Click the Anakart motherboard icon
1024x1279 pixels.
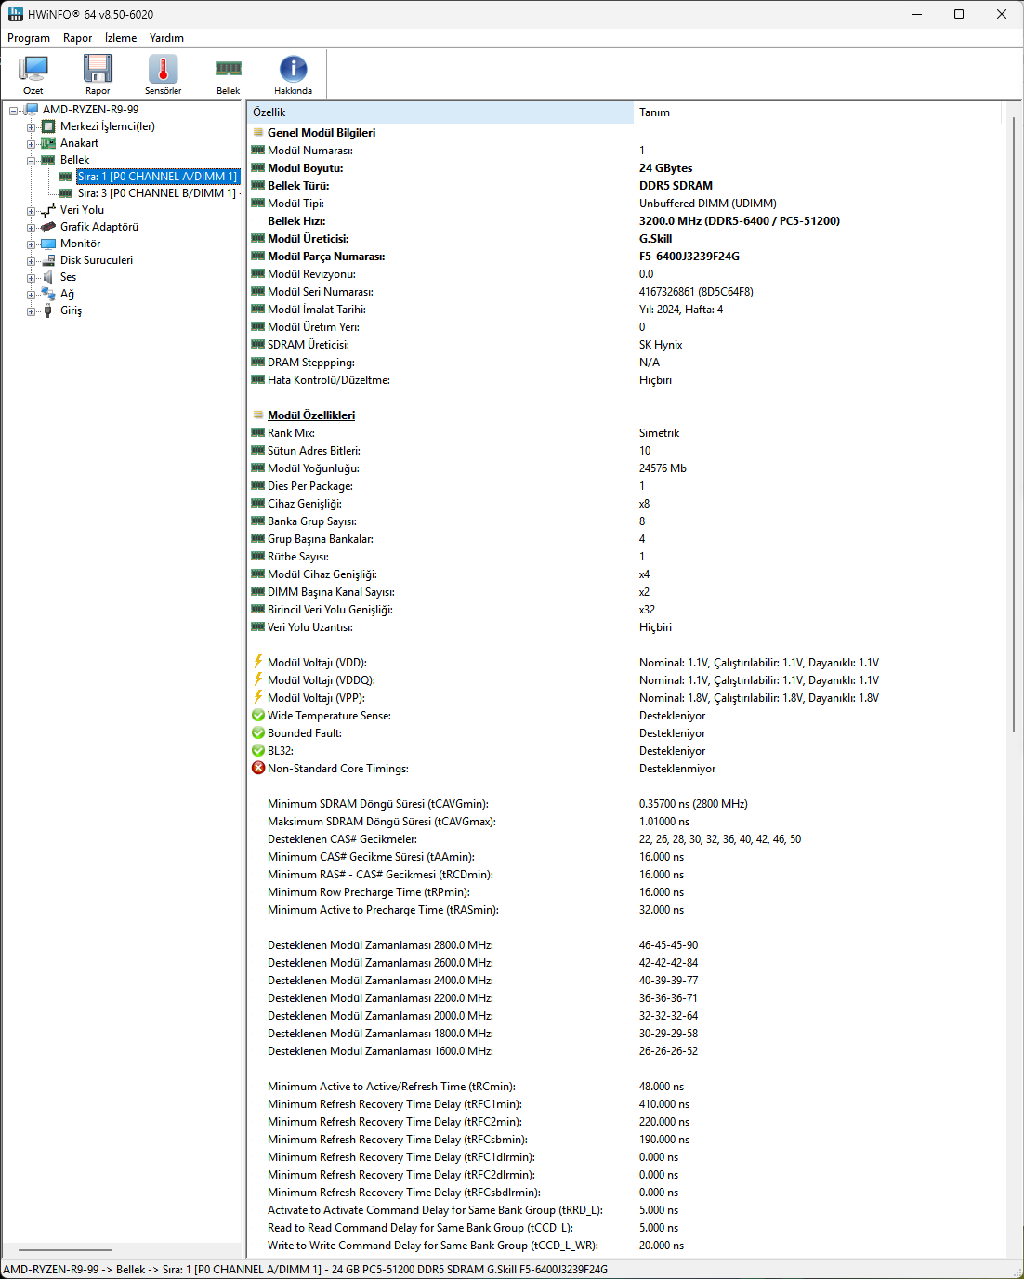(48, 143)
